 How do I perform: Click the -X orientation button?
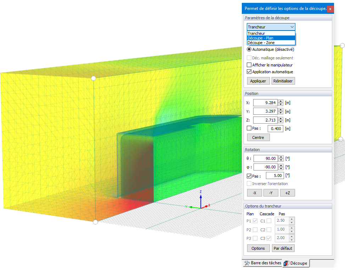[x=255, y=193]
